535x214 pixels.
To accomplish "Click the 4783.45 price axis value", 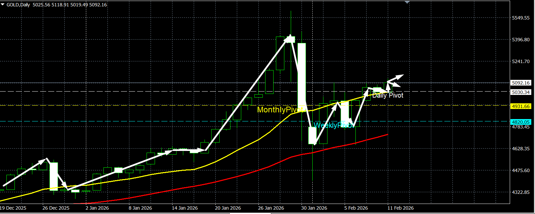I will point(521,127).
